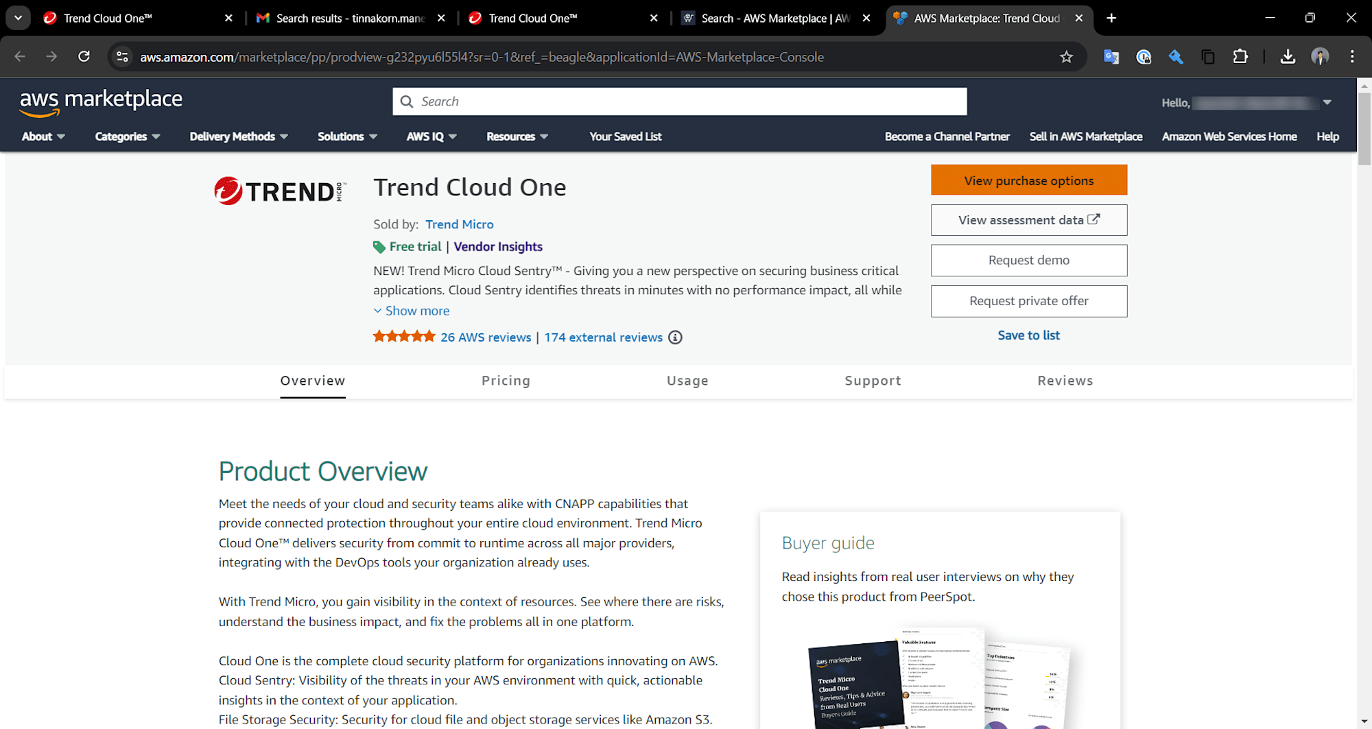1372x729 pixels.
Task: Open the Help link
Action: pyautogui.click(x=1328, y=136)
